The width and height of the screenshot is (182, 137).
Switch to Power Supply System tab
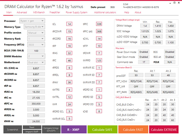(77, 12)
